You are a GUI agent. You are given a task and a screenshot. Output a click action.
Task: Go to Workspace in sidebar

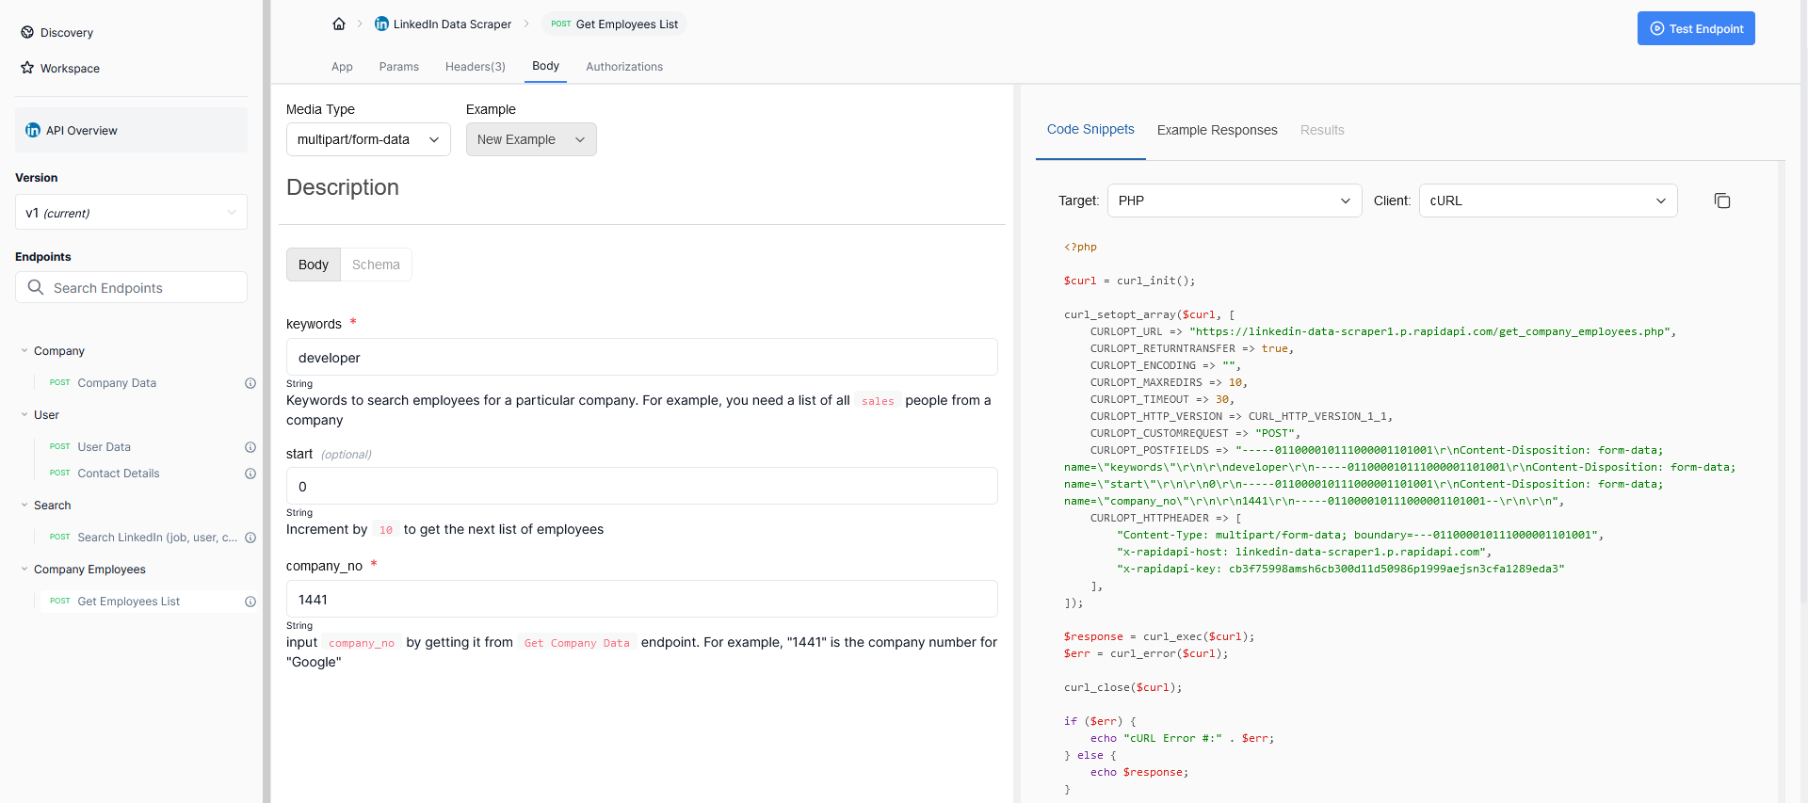tap(70, 68)
